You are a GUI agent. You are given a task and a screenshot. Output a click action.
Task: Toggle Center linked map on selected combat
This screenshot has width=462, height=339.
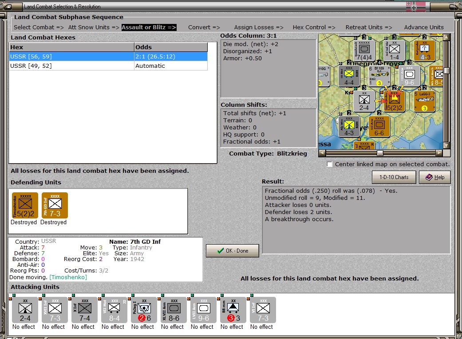(330, 164)
